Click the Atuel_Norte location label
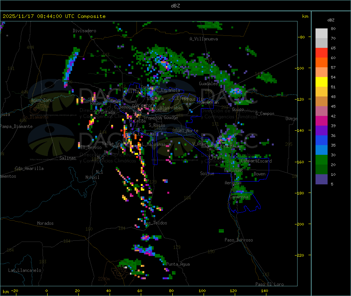Viewport: 351px width, 296px height. click(x=185, y=131)
